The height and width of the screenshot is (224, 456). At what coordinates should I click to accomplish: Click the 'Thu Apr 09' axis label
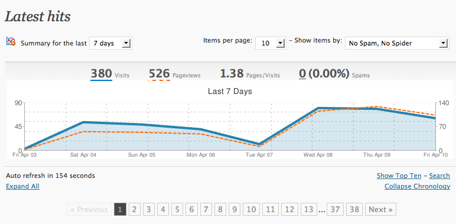coord(377,155)
